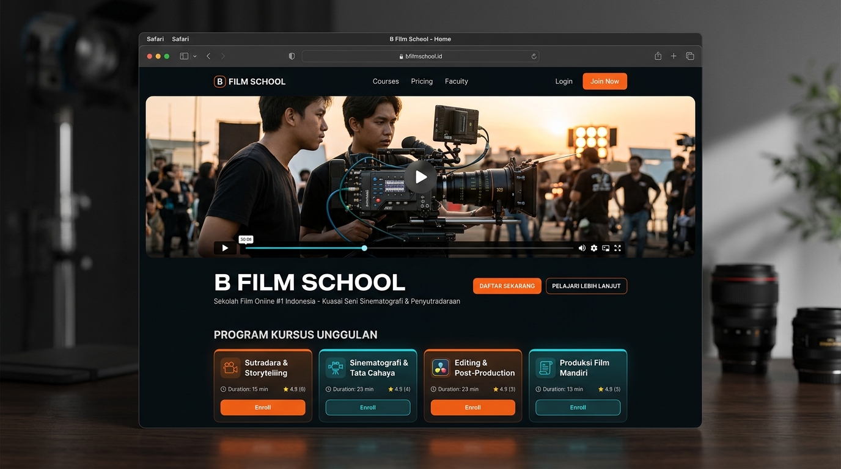Enable picture-in-picture on the video
841x469 pixels.
[606, 248]
